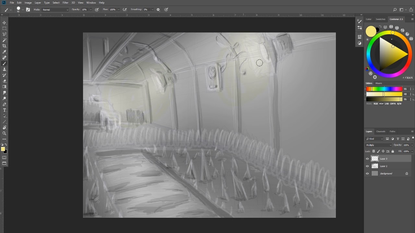This screenshot has width=415, height=233.
Task: Select the Eyedropper tool
Action: point(4,52)
